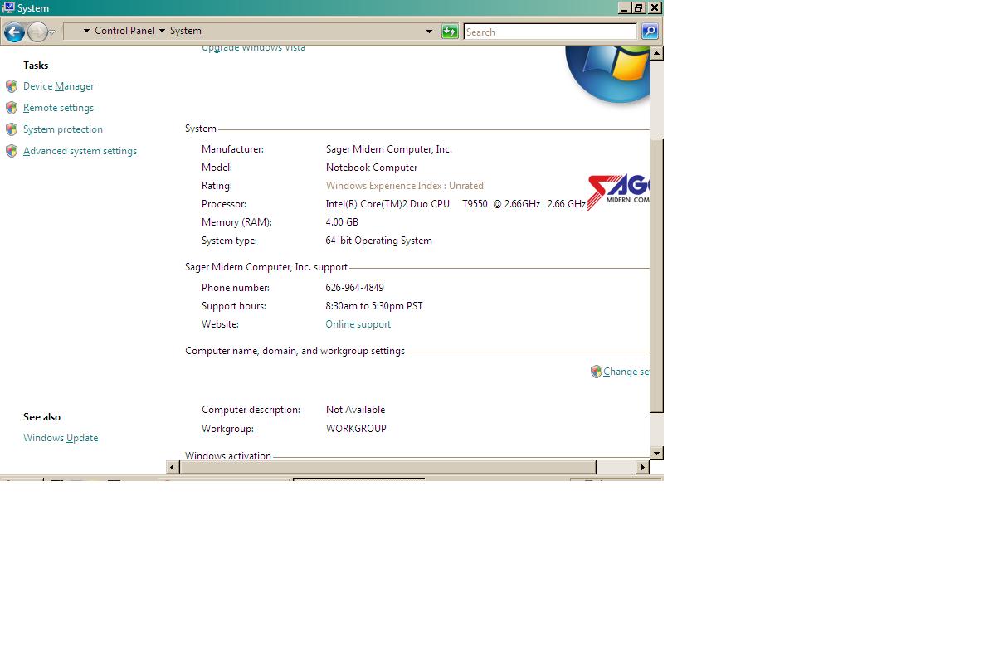The width and height of the screenshot is (999, 661).
Task: Click the shield icon beside Remote settings
Action: [12, 108]
